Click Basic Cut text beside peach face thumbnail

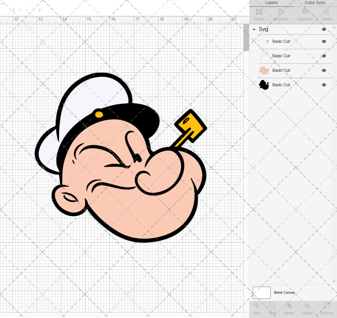(x=281, y=70)
